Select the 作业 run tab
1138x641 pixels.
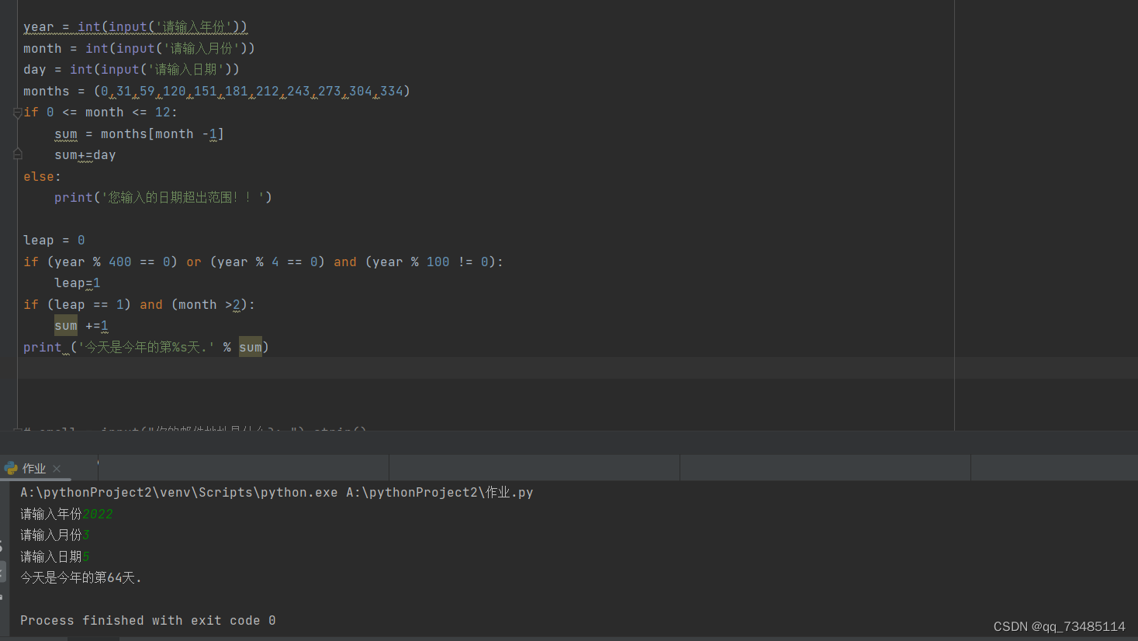tap(33, 469)
